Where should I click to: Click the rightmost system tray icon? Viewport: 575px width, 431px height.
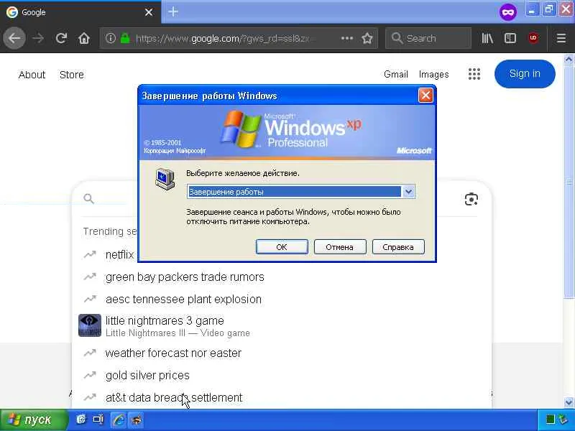[x=563, y=420]
